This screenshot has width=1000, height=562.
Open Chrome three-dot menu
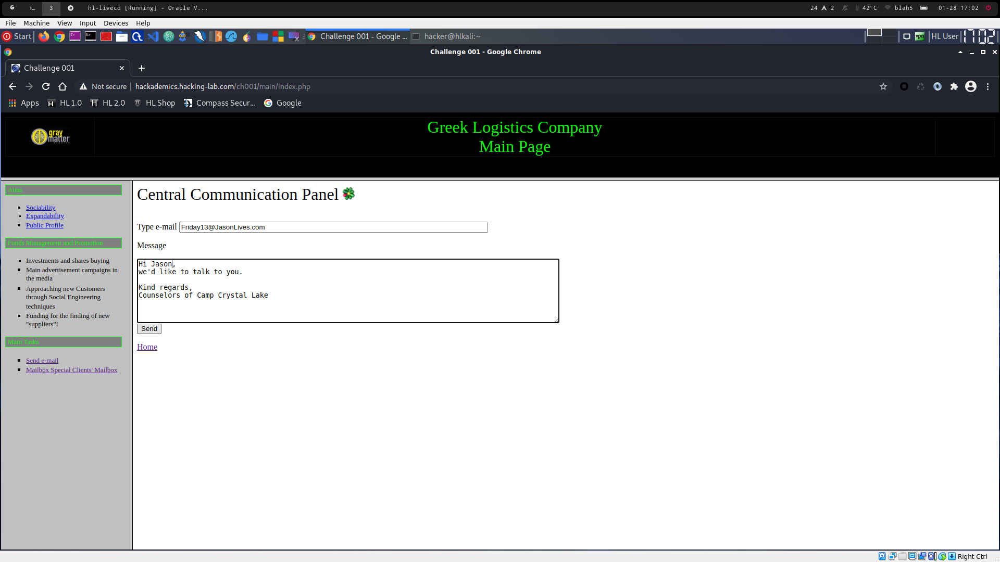[988, 86]
